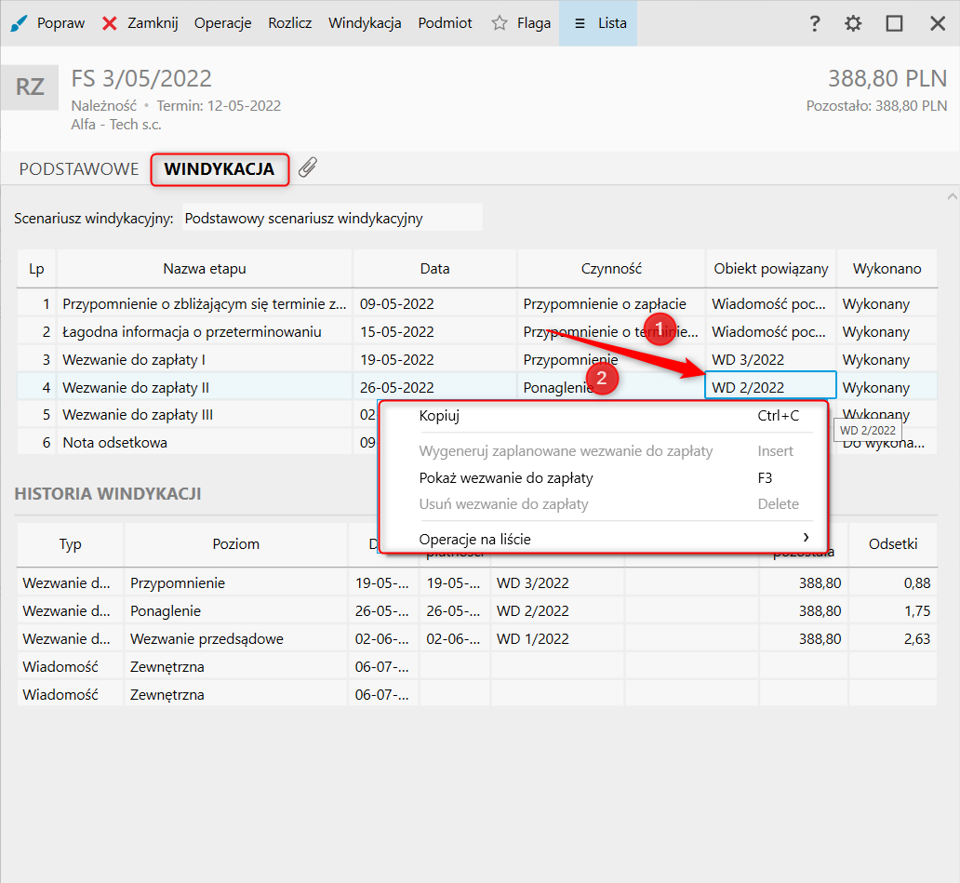Switch to the PODSTAWOWE tab
Image resolution: width=960 pixels, height=883 pixels.
(x=79, y=169)
